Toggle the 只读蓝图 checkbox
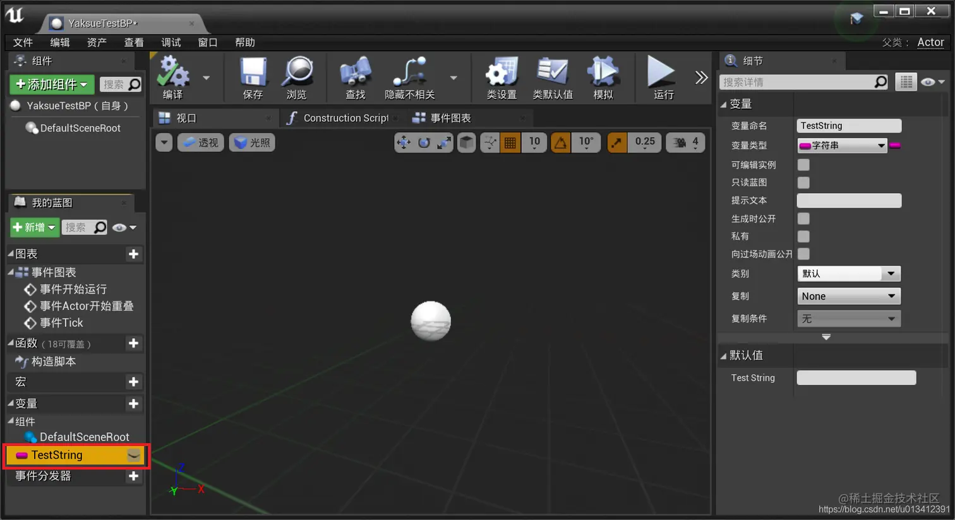 coord(803,182)
